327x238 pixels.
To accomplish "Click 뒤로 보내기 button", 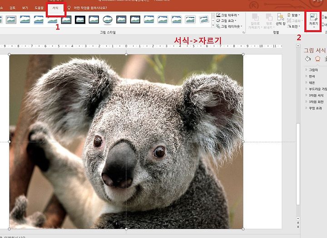I will 269,21.
